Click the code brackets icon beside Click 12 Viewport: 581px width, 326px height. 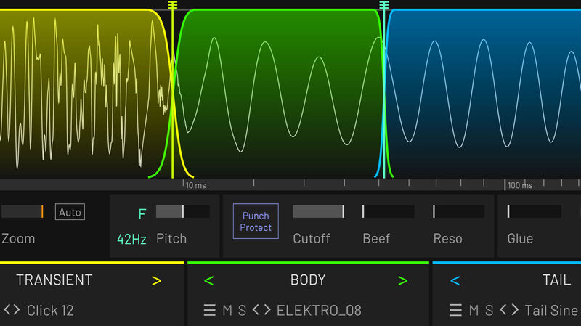[12, 310]
